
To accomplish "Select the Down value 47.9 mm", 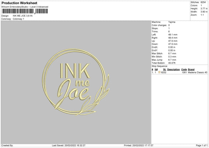I will [x=173, y=44].
